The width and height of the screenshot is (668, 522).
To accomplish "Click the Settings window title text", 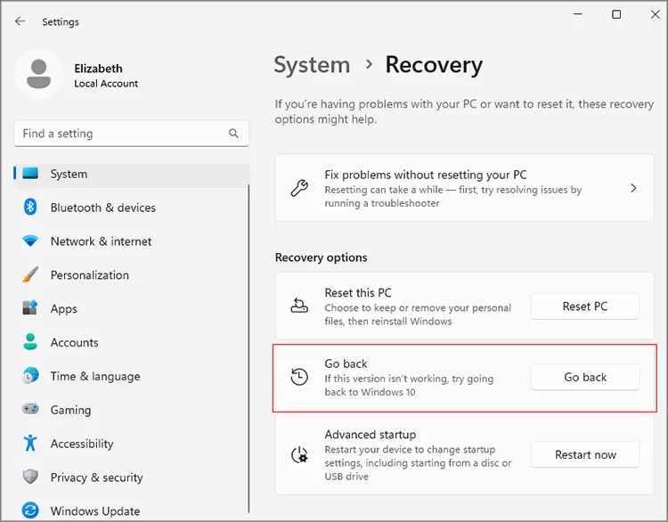I will pos(61,21).
